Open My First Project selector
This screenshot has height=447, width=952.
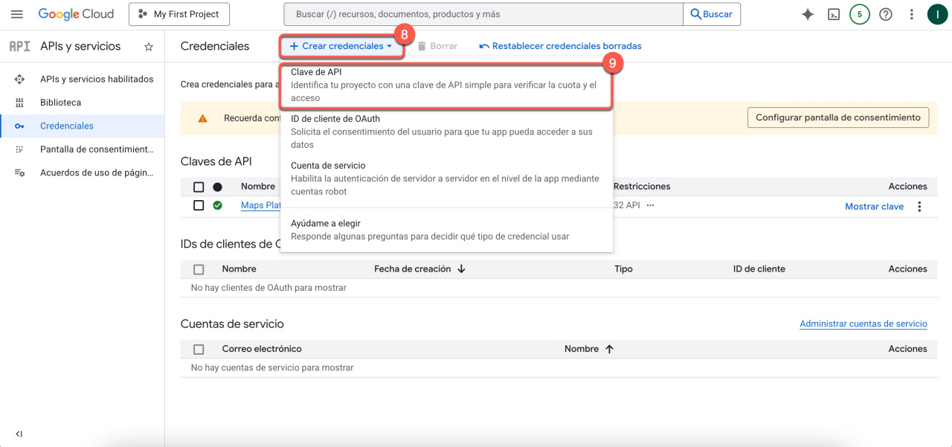[179, 14]
